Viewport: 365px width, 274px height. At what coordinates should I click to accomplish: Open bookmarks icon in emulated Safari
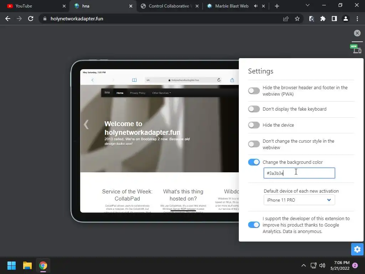[134, 80]
